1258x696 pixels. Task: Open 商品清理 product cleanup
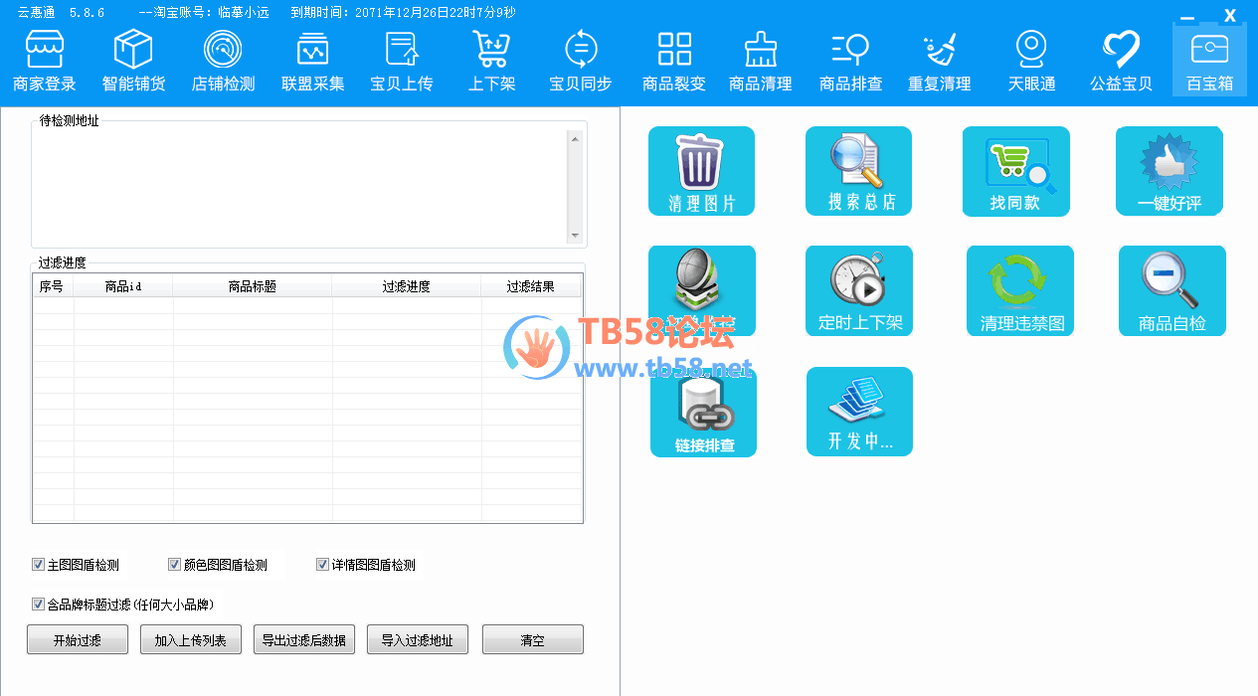point(761,62)
